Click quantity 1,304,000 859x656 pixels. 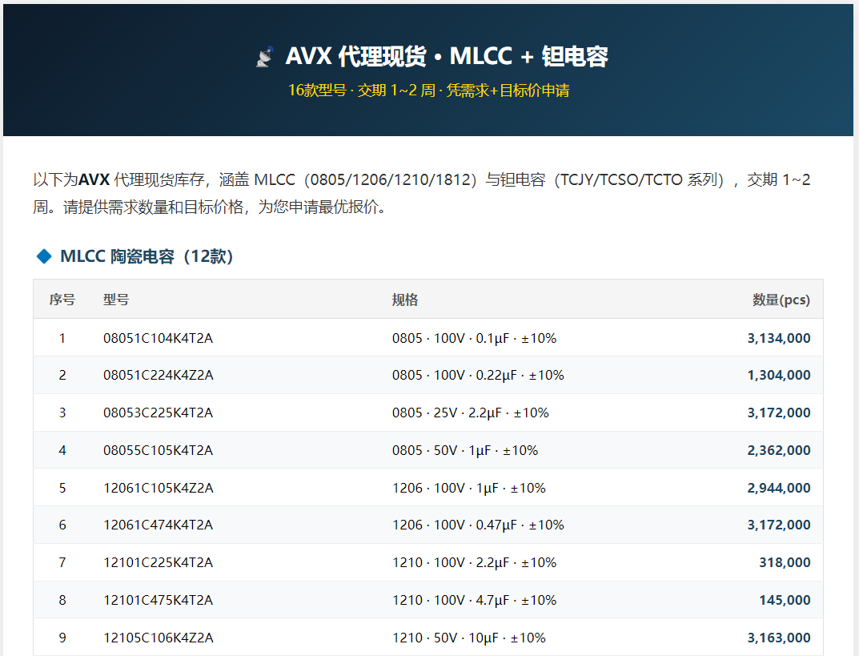(x=779, y=375)
